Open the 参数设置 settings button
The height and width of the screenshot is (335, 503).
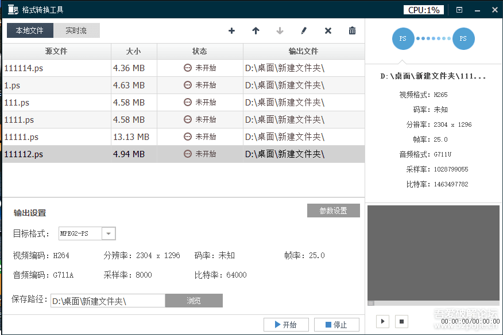[333, 211]
